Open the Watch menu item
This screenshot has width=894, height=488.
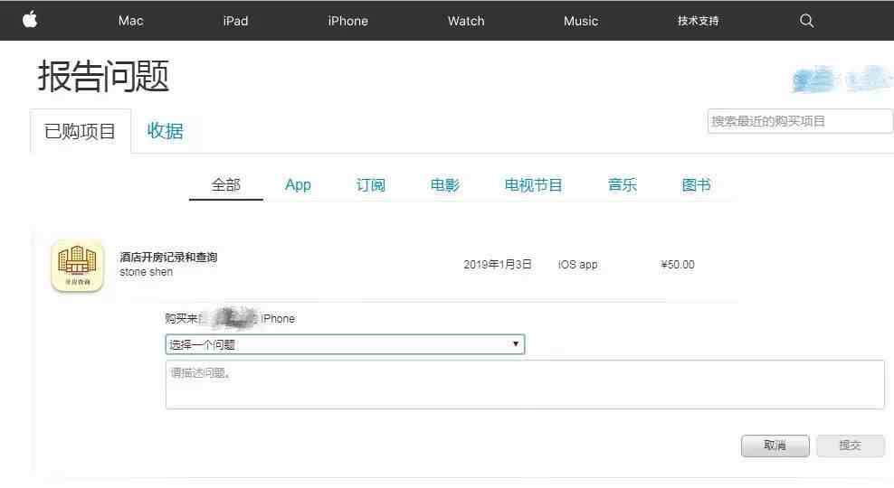coord(466,21)
